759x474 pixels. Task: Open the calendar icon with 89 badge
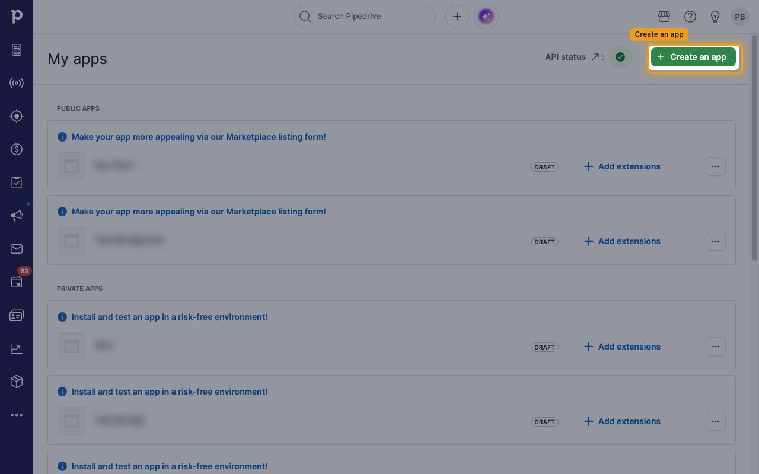pyautogui.click(x=17, y=282)
